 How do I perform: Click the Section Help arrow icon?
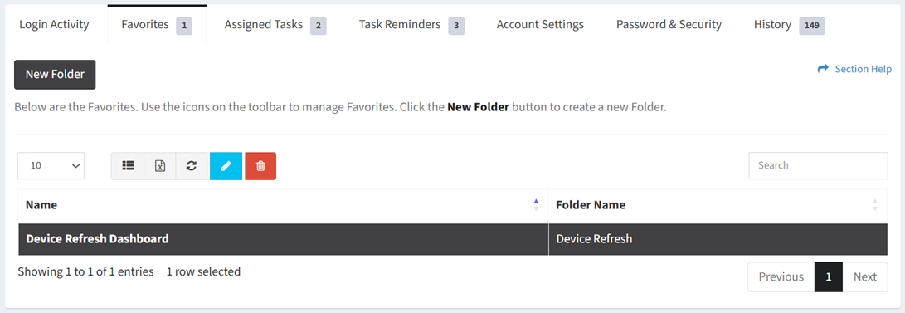pos(823,69)
